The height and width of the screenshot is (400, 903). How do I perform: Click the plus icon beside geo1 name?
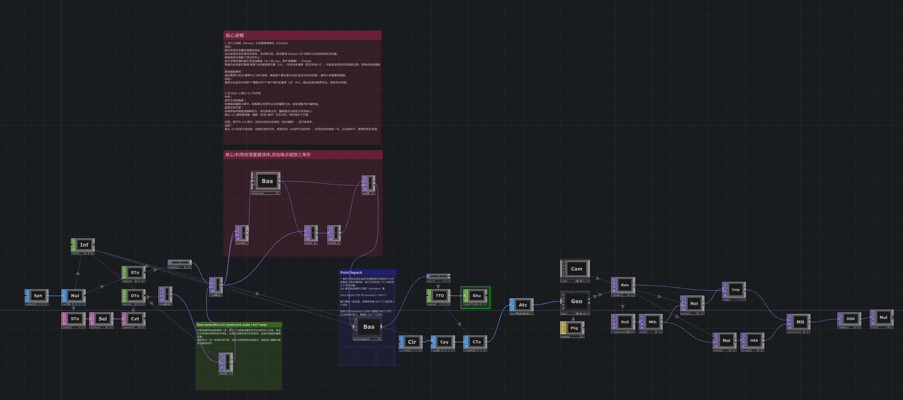coord(588,314)
